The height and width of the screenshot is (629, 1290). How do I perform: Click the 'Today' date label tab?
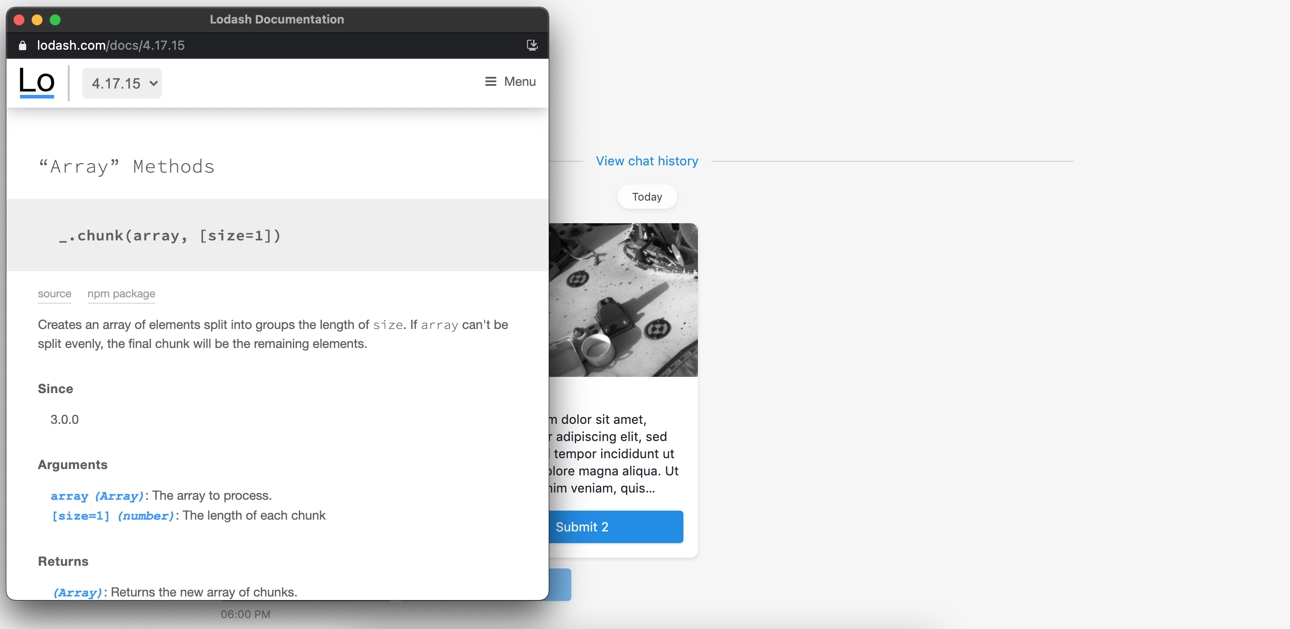[x=647, y=197]
